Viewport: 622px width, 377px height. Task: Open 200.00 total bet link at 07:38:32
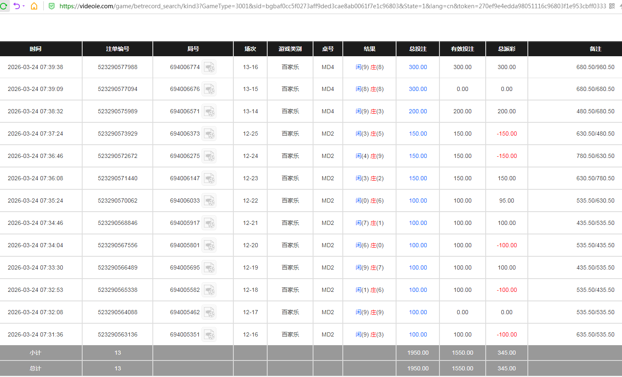coord(418,111)
